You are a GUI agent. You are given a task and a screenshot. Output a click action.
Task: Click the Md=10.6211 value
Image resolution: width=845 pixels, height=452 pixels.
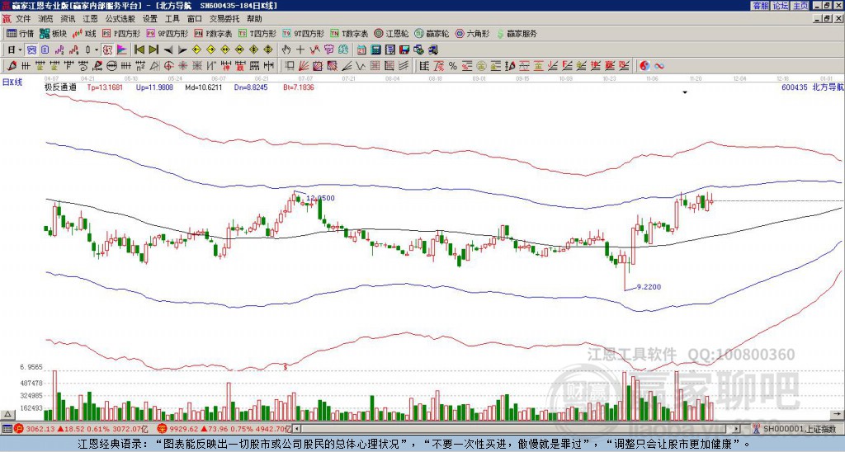pos(203,87)
